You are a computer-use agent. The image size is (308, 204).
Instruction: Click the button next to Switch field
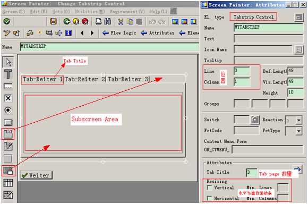coord(255,120)
